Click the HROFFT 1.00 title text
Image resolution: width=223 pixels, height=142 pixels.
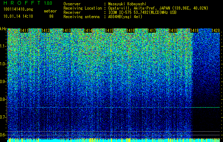28,3
